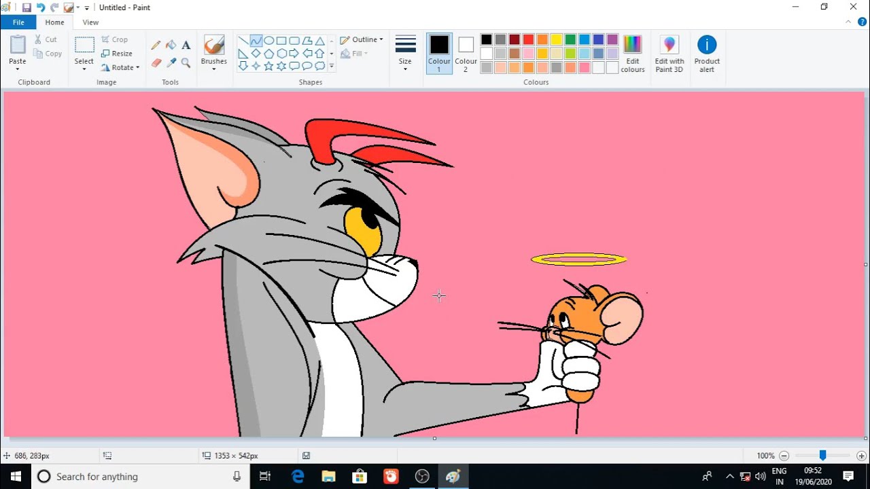Pick the purple colour swatch
Image resolution: width=870 pixels, height=489 pixels.
point(612,39)
